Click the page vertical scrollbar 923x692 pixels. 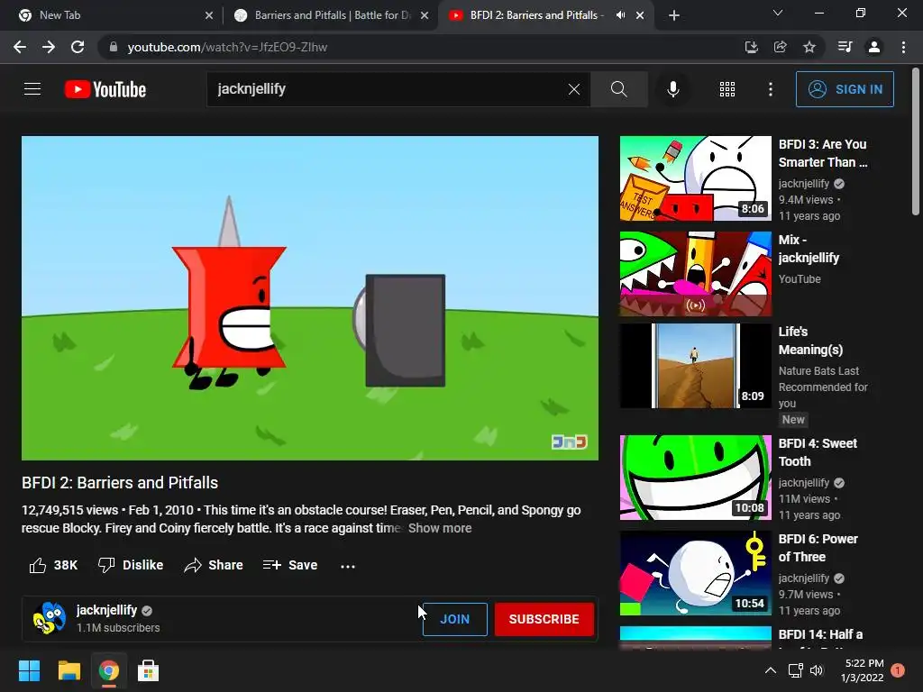click(916, 141)
